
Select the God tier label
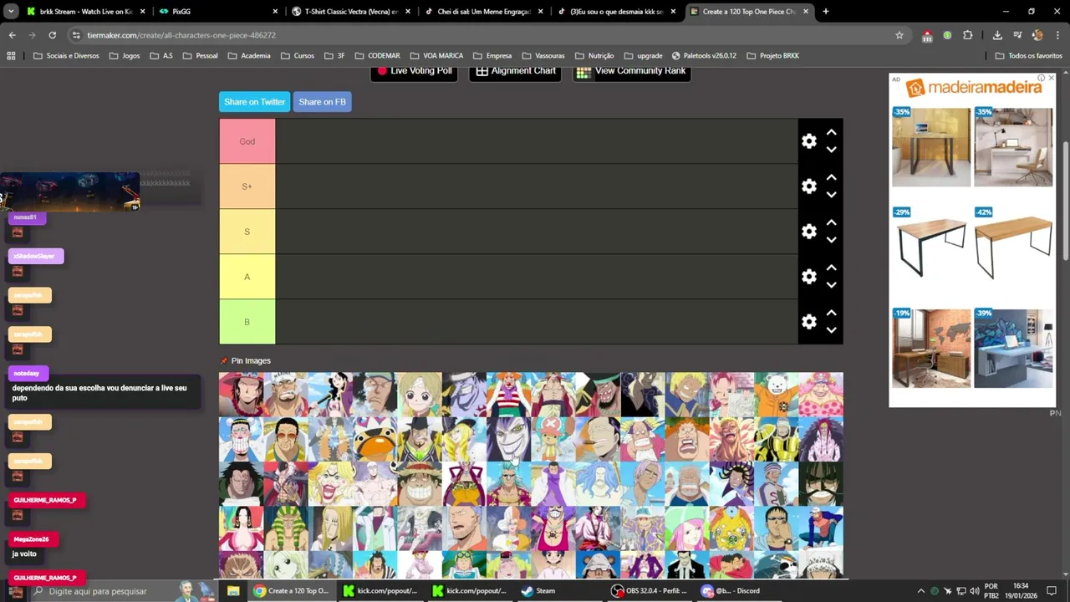tap(247, 141)
